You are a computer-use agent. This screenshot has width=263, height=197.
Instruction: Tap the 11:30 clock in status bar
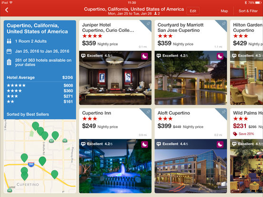pyautogui.click(x=132, y=3)
